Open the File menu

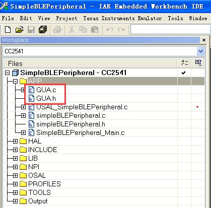pos(8,18)
